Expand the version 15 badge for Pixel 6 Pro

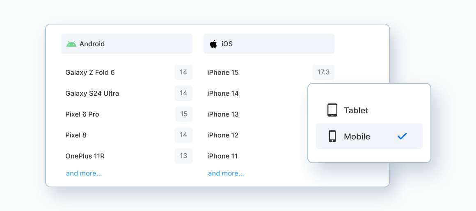[184, 114]
